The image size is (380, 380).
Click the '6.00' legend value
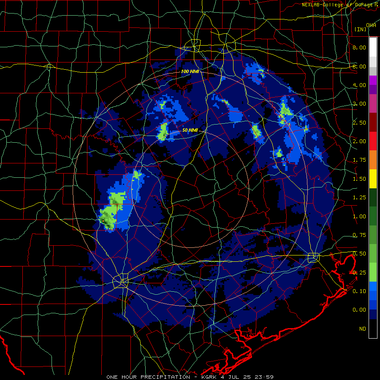pos(359,66)
